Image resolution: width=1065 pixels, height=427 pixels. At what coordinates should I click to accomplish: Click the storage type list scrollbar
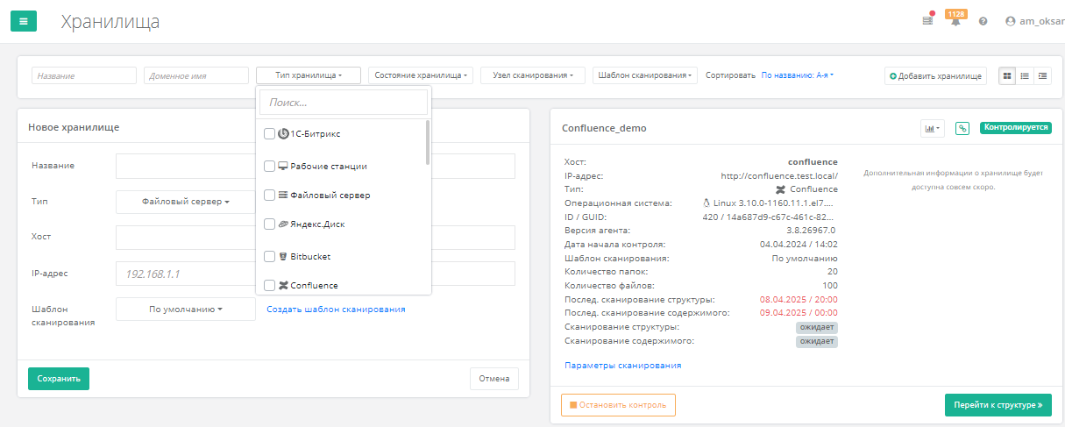[428, 143]
